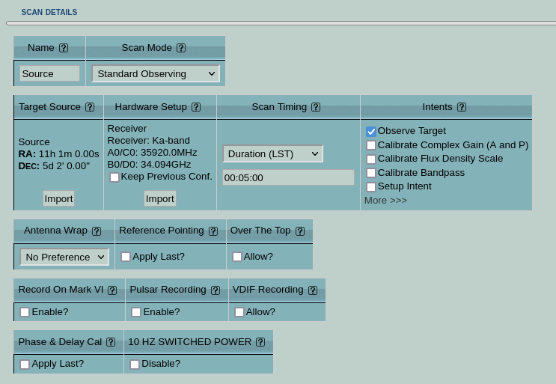Viewport: 556px width, 384px height.
Task: Click the 00:05:00 duration field
Action: (x=288, y=177)
